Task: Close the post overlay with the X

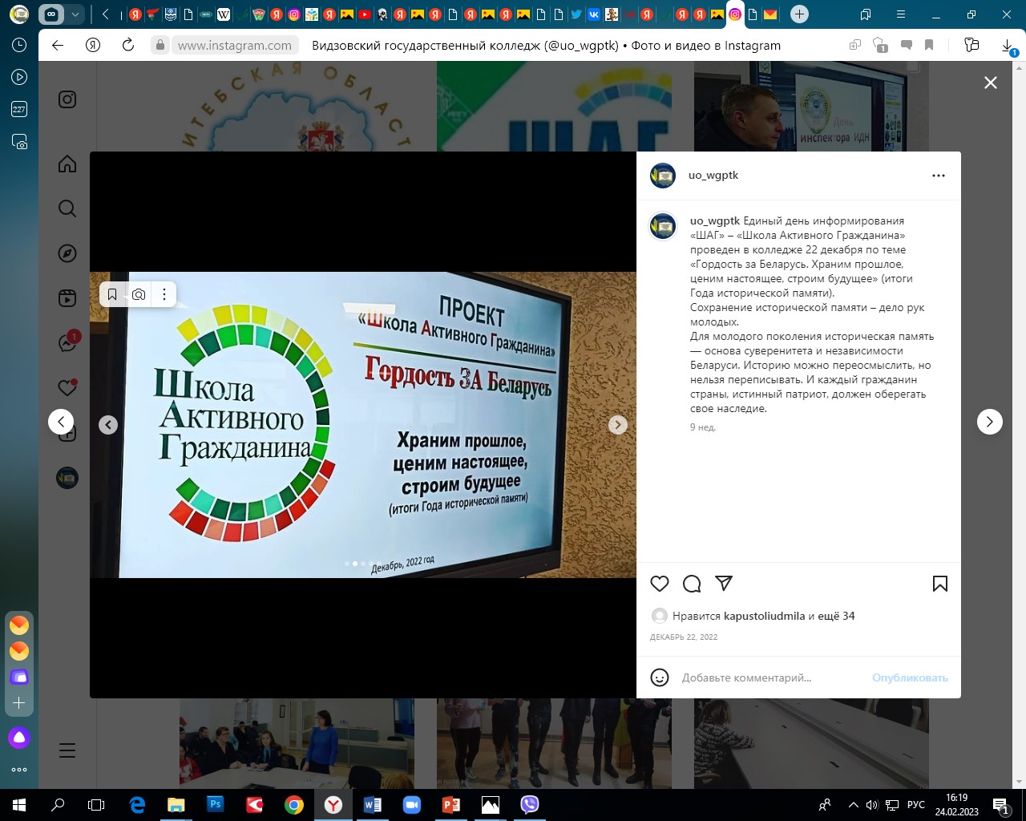Action: [991, 83]
